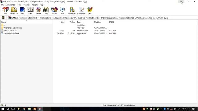Click the 'Application' type cell
198x111 pixels.
pyautogui.click(x=81, y=33)
